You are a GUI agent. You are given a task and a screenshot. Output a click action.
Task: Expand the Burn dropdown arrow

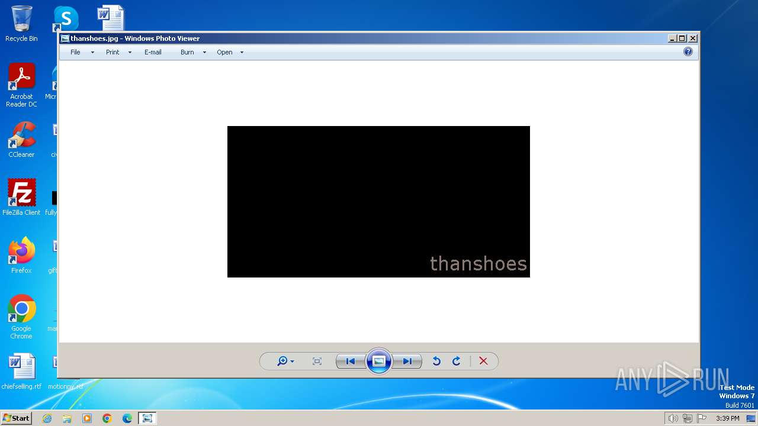[204, 53]
